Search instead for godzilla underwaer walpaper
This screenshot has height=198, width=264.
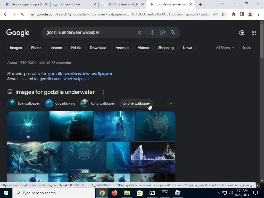point(64,79)
